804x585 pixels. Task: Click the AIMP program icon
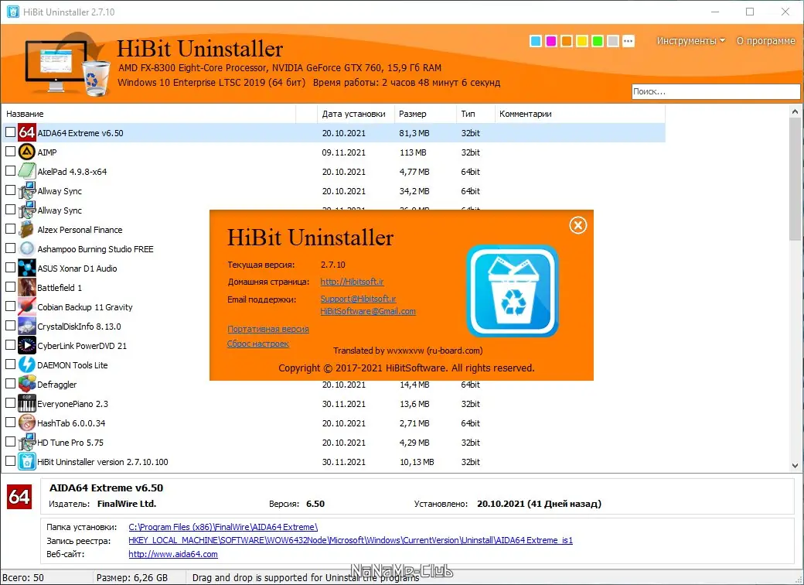tap(26, 152)
